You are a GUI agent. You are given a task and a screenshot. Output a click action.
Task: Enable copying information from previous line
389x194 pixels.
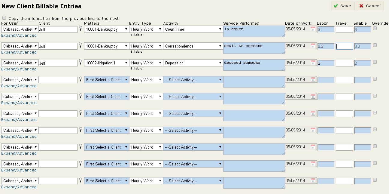[4, 18]
